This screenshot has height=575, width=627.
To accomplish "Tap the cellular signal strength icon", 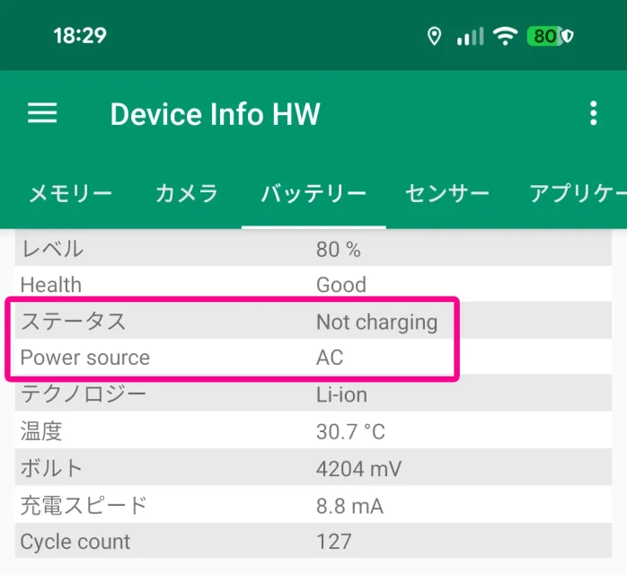I will coord(470,36).
